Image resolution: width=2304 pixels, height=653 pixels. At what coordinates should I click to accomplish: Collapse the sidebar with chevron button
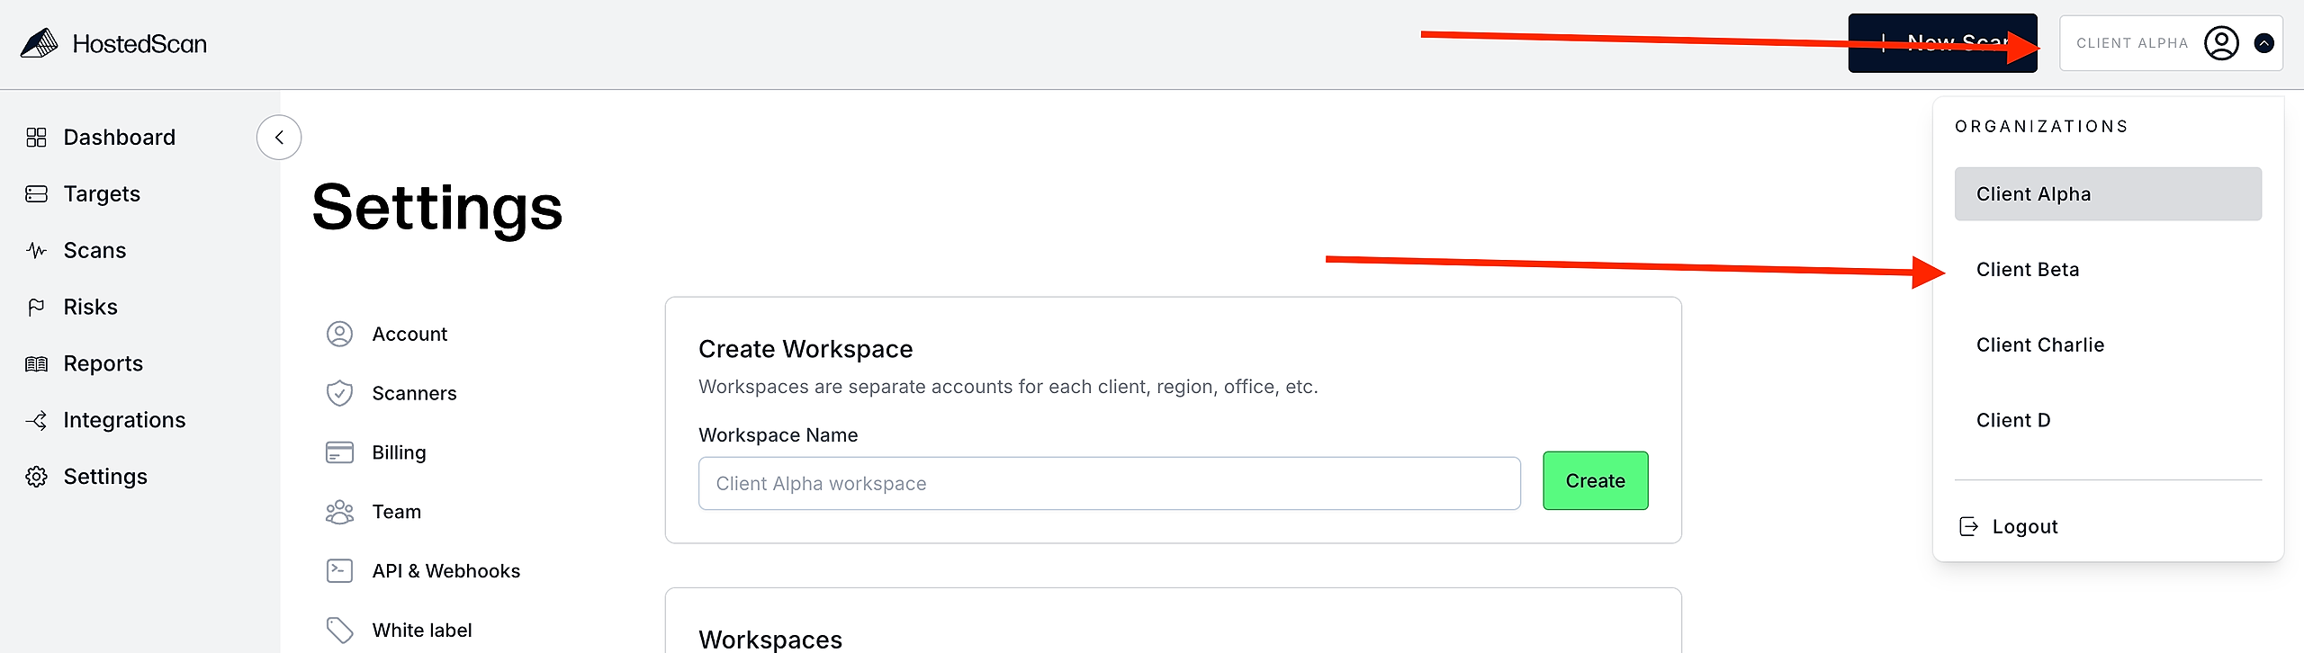[279, 138]
